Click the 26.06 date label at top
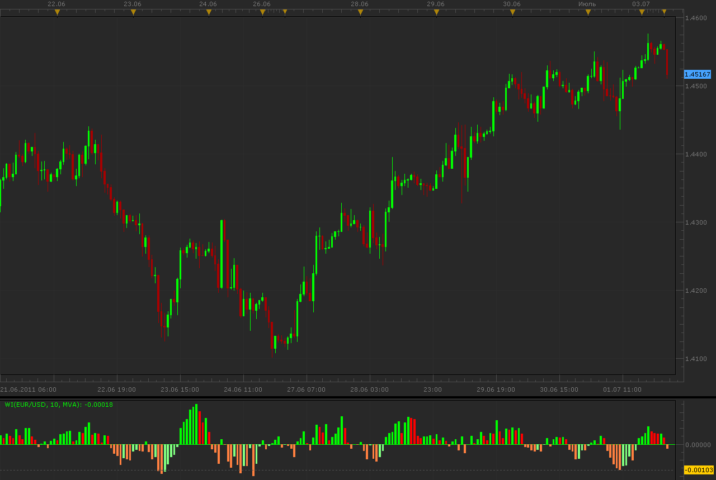716x480 pixels. [262, 4]
